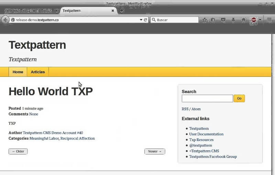The width and height of the screenshot is (275, 175).
Task: Click the '1 minute ago' posted time
Action: pos(33,109)
